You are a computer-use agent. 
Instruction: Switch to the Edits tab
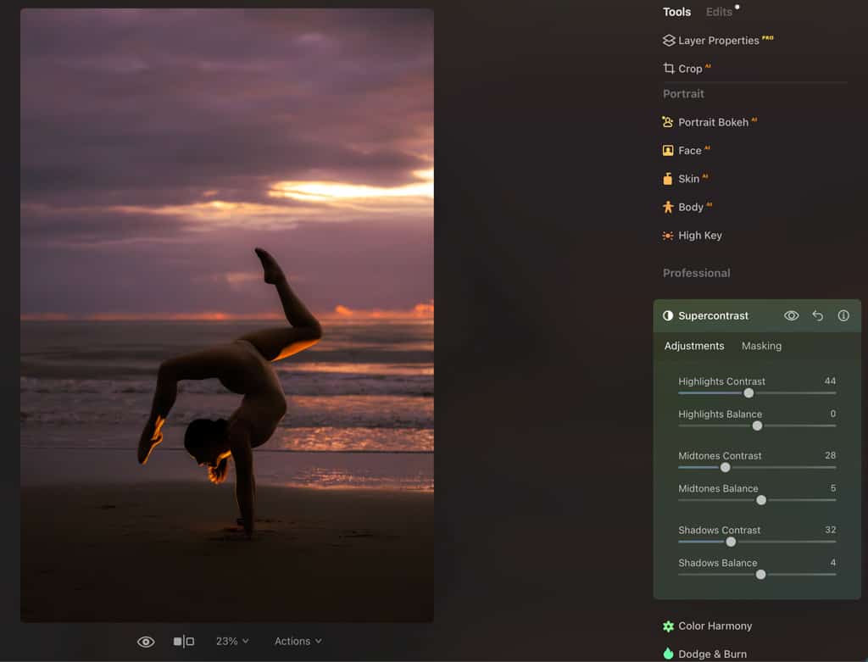pos(719,12)
